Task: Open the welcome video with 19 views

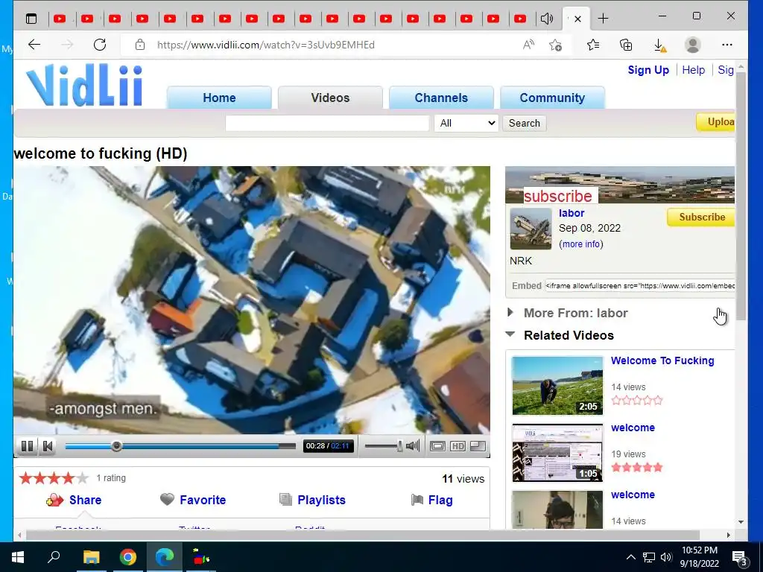Action: 633,428
